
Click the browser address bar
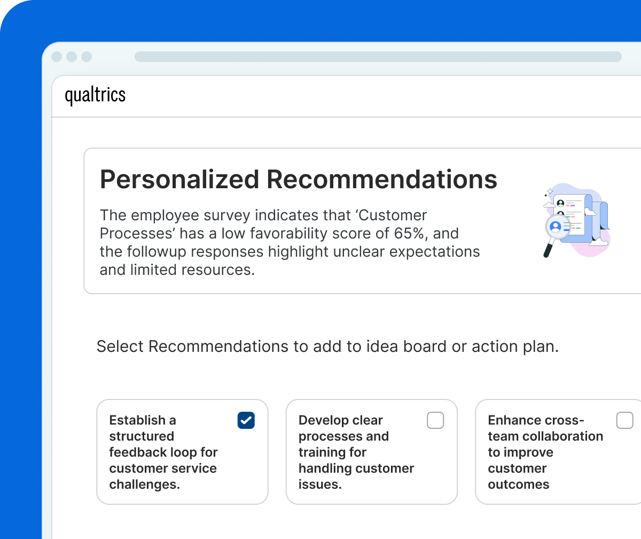pos(378,57)
